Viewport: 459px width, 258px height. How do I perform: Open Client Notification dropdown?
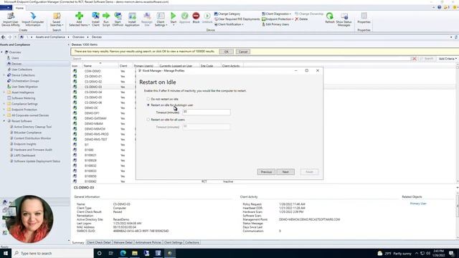(x=229, y=24)
